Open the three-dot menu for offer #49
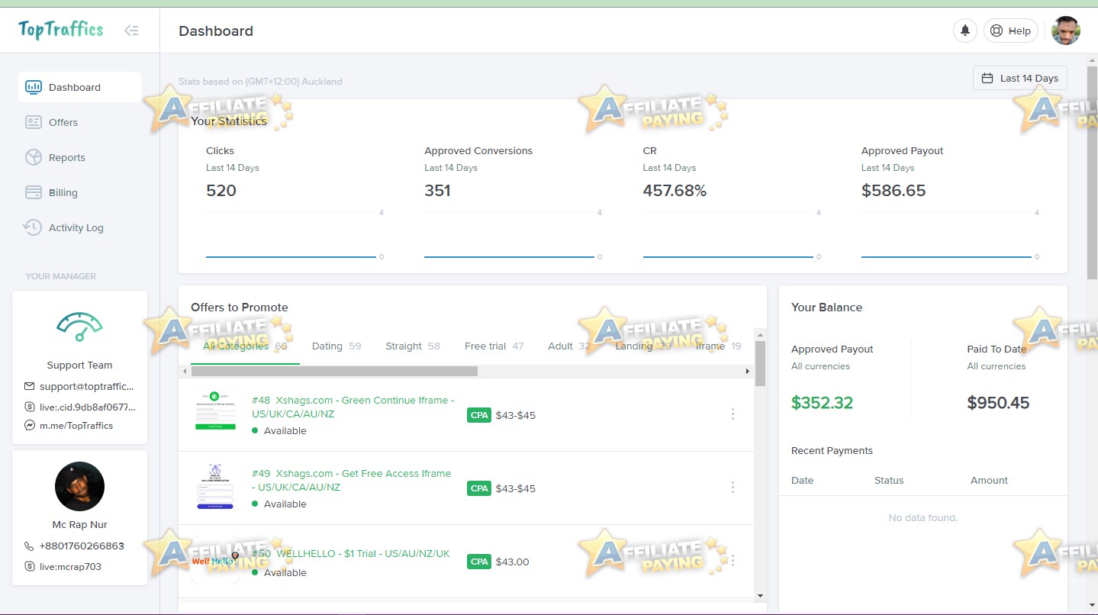This screenshot has width=1098, height=615. [x=733, y=487]
